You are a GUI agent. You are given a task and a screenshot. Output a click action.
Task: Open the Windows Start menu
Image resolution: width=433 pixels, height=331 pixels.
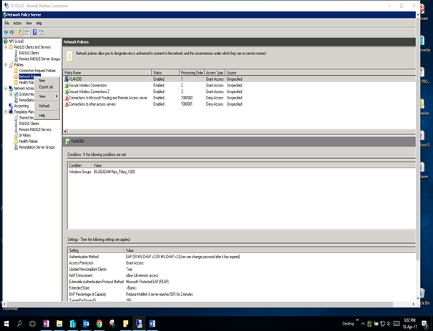click(x=6, y=323)
